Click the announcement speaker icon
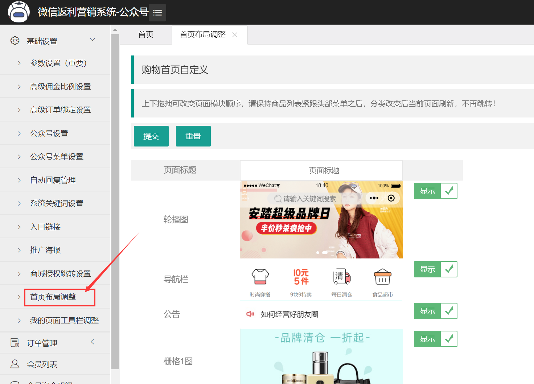 [x=250, y=314]
